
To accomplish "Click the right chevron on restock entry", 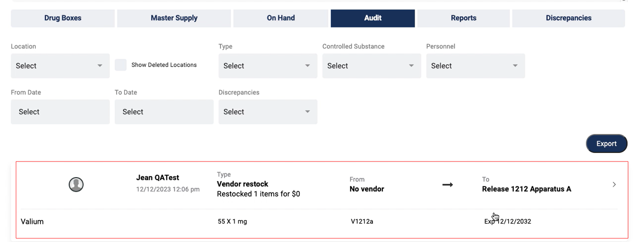I will (x=614, y=184).
